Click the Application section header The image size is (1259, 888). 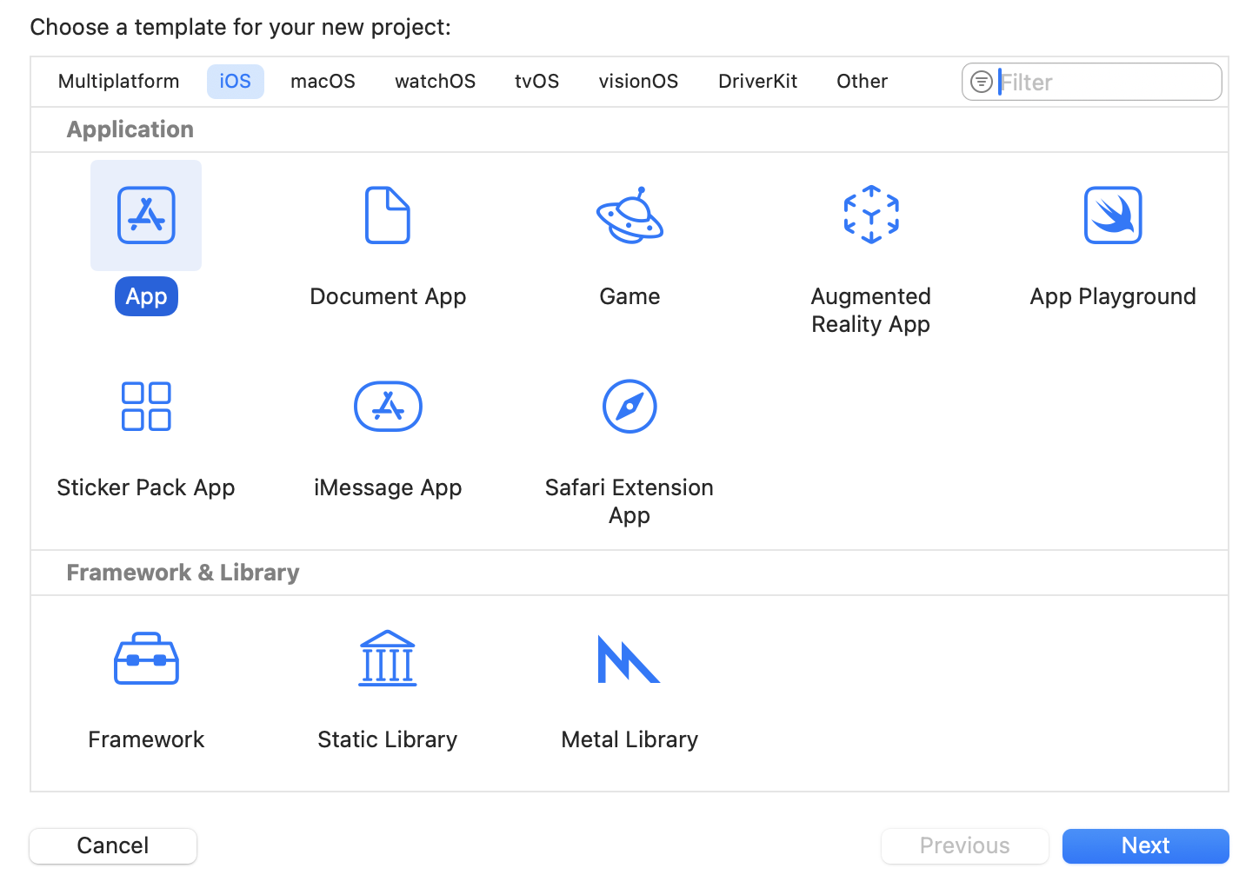coord(130,129)
